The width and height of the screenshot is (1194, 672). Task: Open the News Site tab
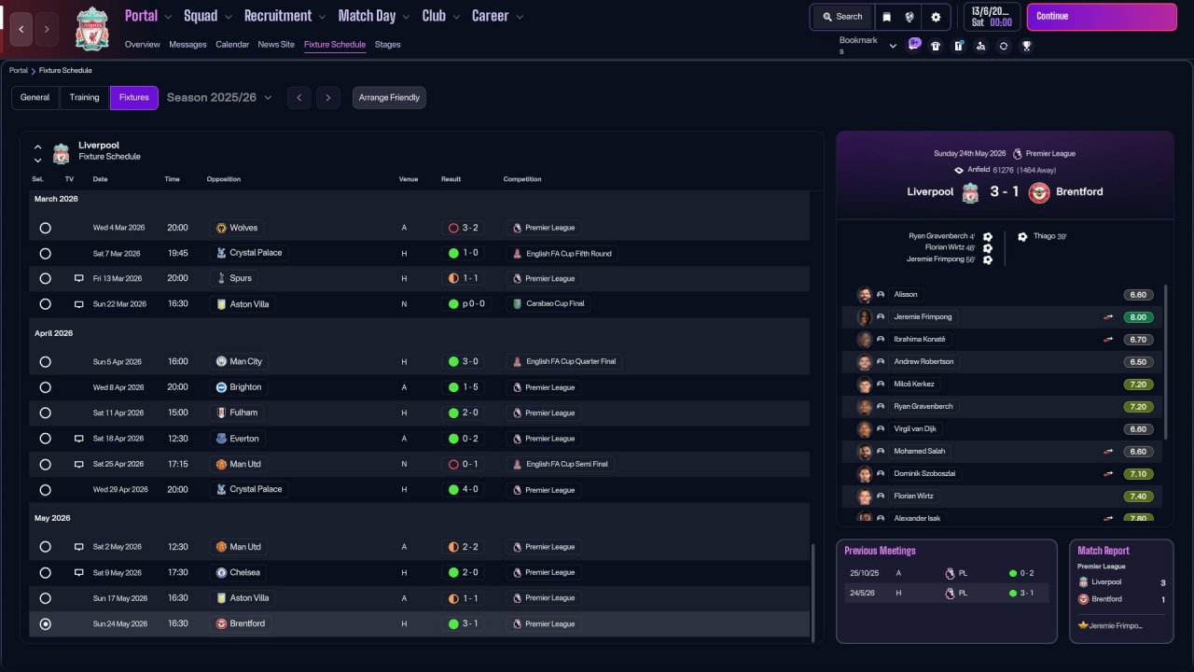[276, 45]
